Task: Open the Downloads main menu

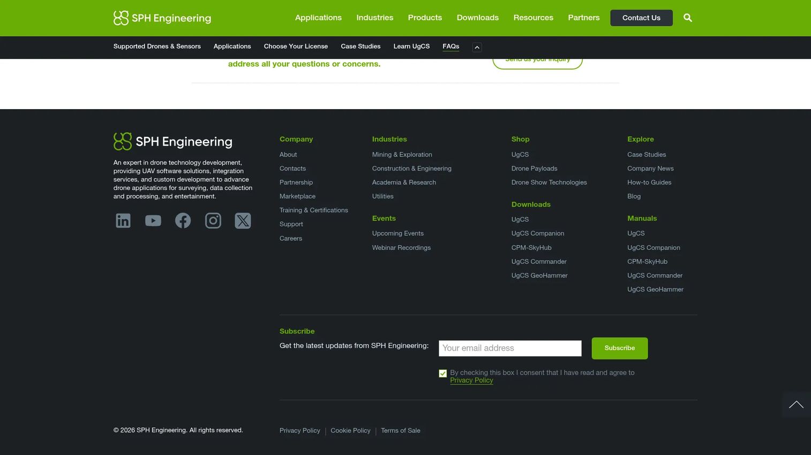Action: click(x=478, y=18)
